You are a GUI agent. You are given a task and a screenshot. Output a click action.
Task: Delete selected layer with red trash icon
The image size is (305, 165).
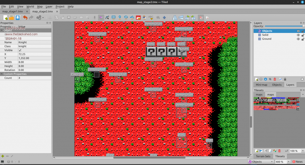[275, 79]
